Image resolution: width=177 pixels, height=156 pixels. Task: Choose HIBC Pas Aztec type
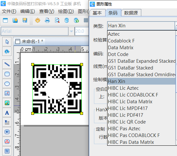pos(141,129)
